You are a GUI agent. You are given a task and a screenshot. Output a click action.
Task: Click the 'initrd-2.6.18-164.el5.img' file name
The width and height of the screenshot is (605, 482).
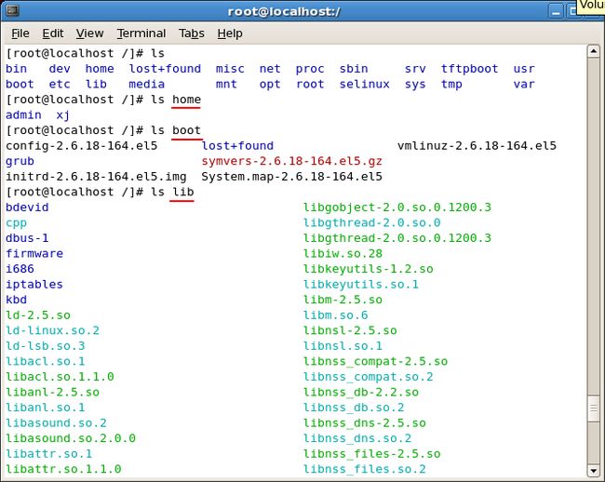(96, 178)
